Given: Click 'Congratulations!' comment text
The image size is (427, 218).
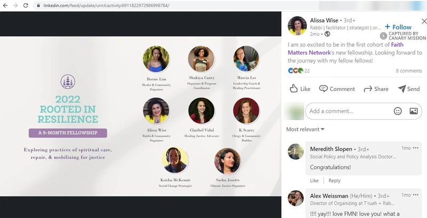Looking at the screenshot, I should point(330,167).
